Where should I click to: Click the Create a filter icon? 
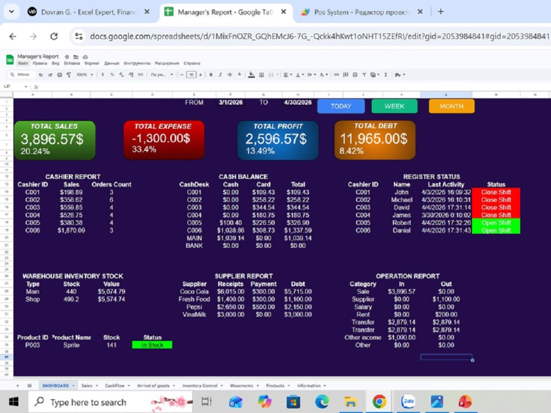[364, 75]
